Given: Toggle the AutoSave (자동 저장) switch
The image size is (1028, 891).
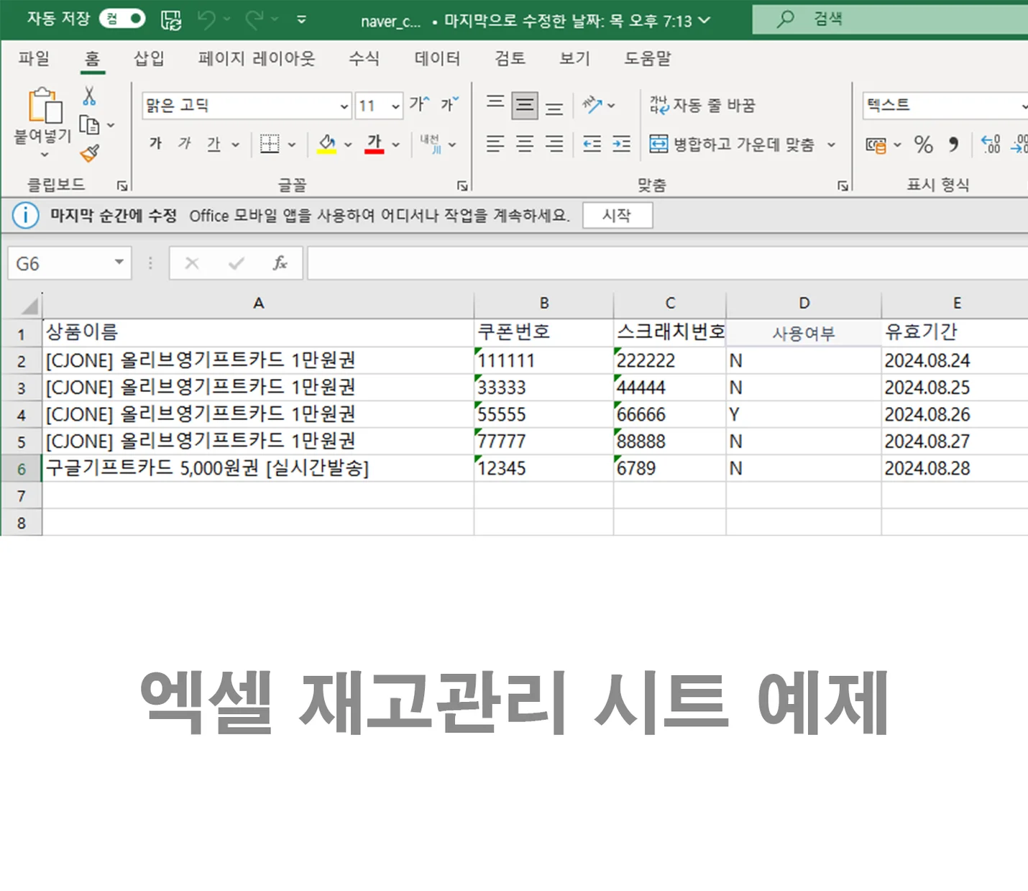Looking at the screenshot, I should click(122, 19).
